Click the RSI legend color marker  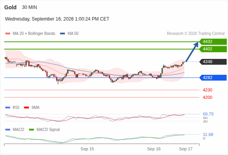click(x=8, y=108)
